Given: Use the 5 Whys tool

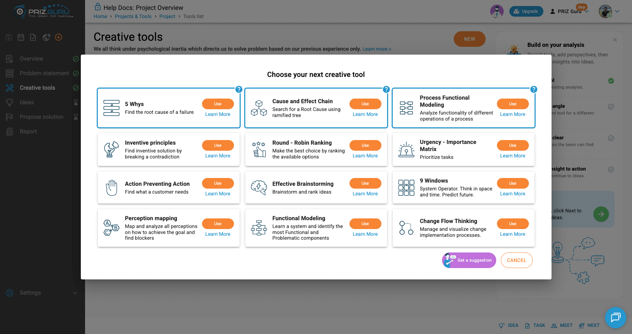Looking at the screenshot, I should (218, 104).
